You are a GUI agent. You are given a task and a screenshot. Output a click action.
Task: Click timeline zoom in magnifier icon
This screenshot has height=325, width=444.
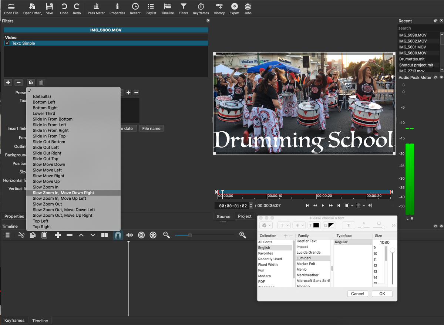(243, 235)
